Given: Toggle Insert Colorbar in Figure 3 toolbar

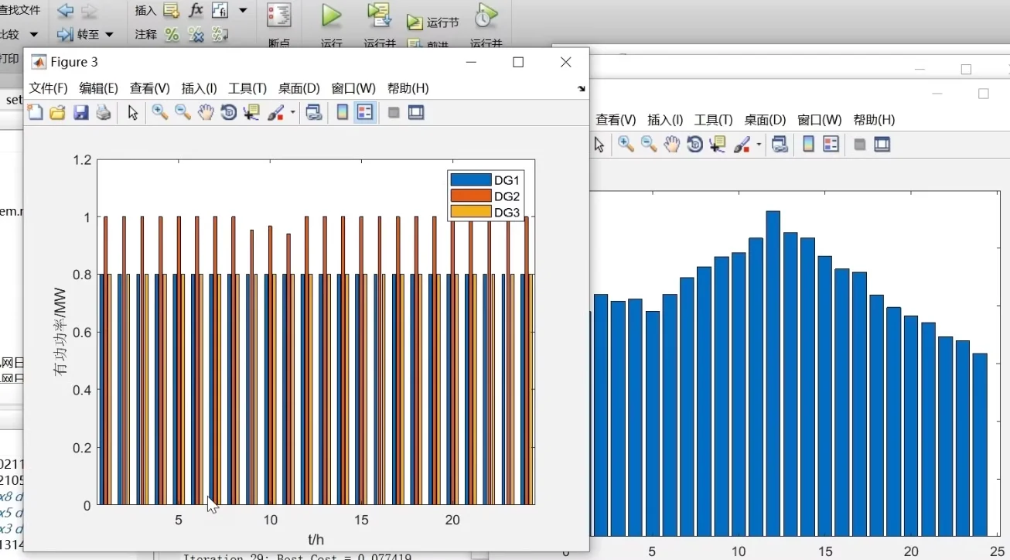Looking at the screenshot, I should click(343, 113).
